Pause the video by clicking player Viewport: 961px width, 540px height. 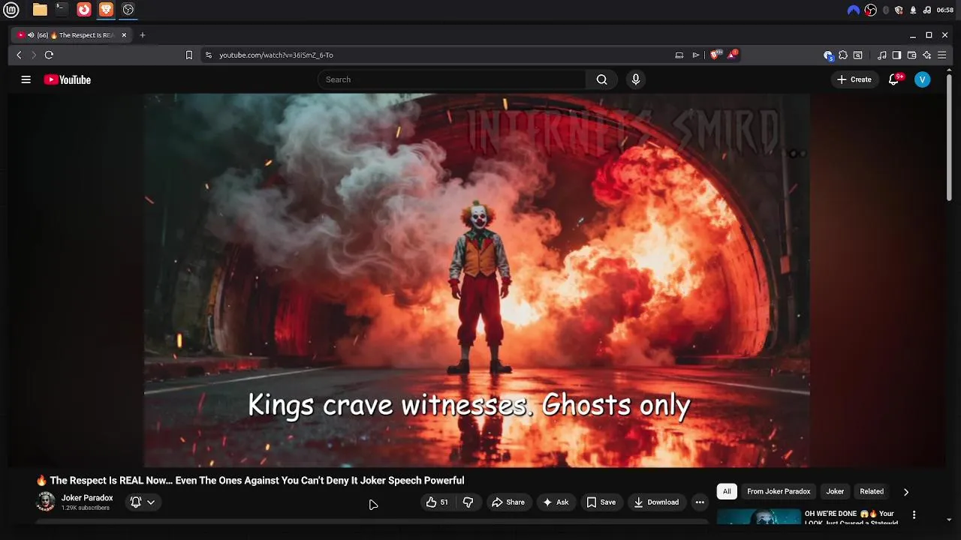[x=477, y=279]
